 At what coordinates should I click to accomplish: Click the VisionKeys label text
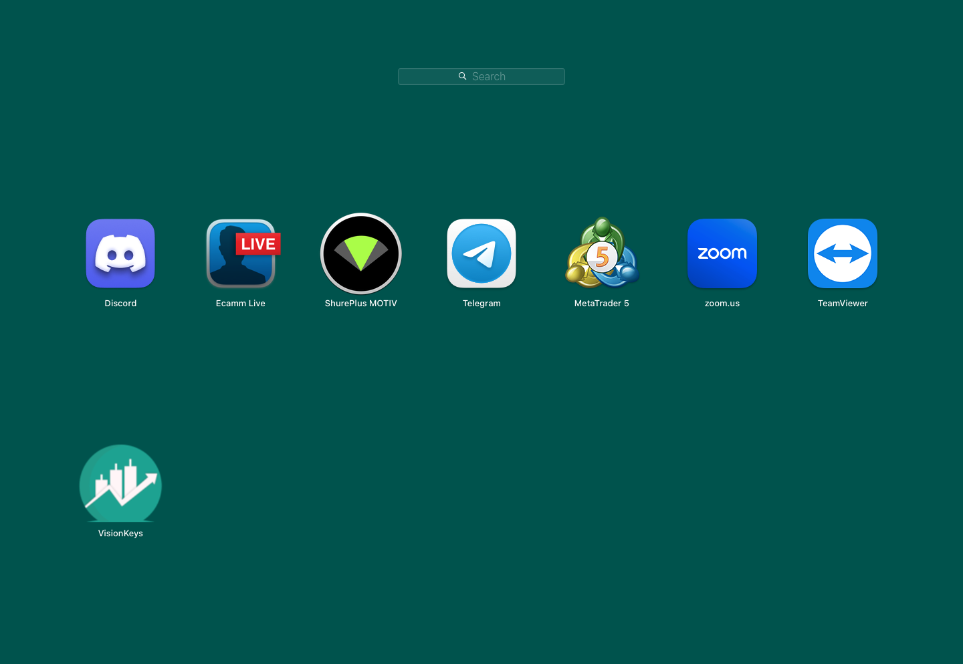120,534
